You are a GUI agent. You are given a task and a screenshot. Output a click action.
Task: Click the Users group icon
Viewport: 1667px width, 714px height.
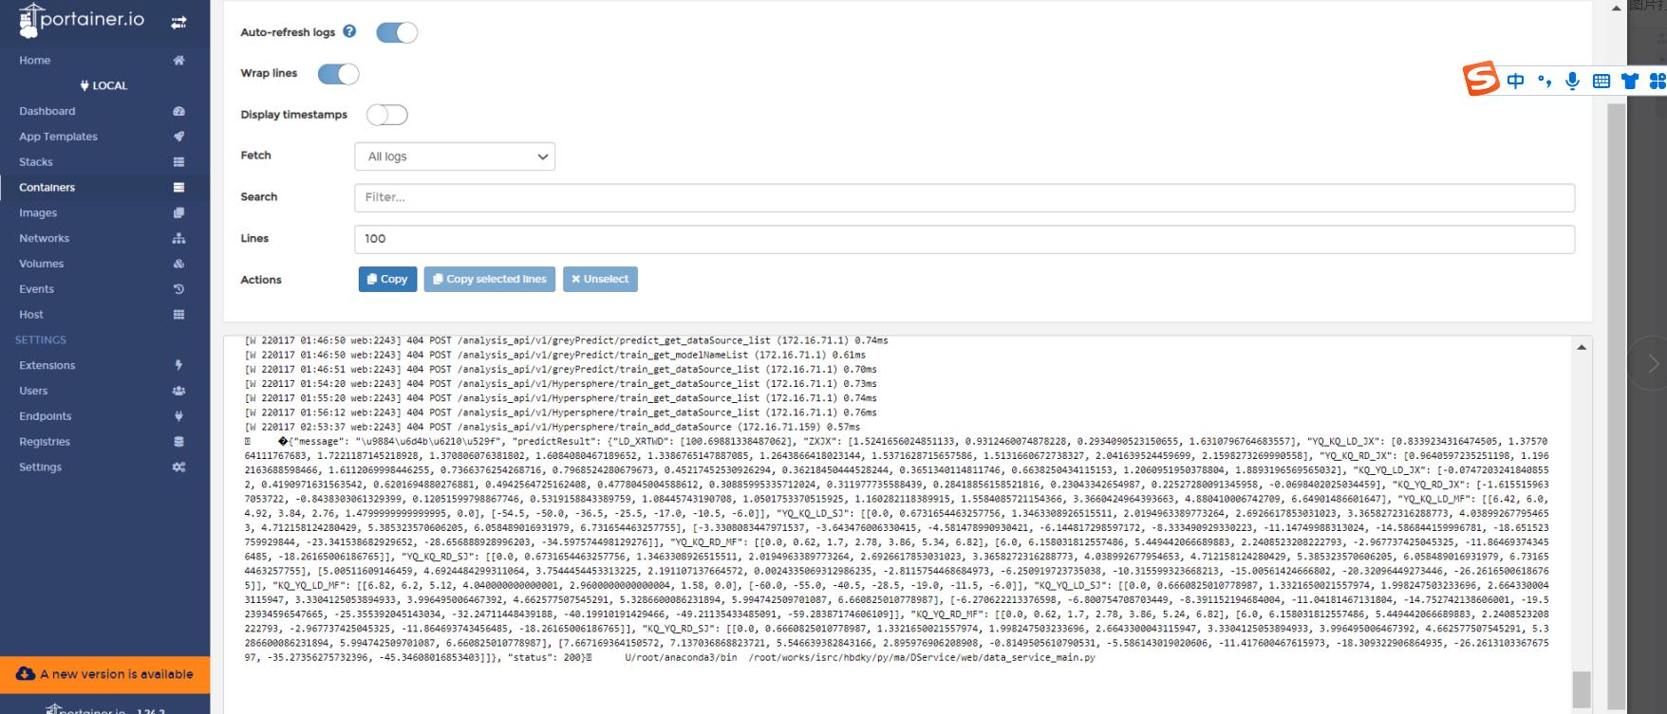click(x=178, y=391)
